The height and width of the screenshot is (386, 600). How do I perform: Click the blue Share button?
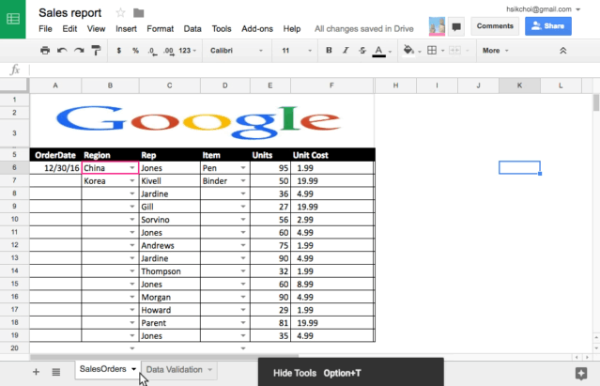[548, 26]
